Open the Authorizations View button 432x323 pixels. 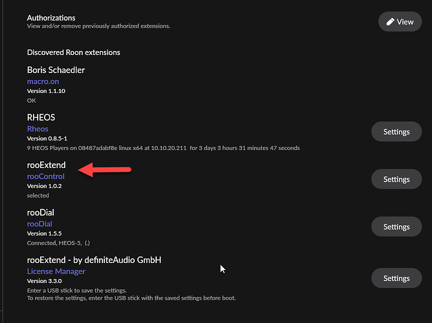point(400,21)
